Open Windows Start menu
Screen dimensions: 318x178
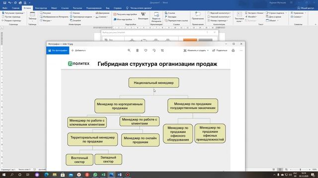[x=3, y=175]
